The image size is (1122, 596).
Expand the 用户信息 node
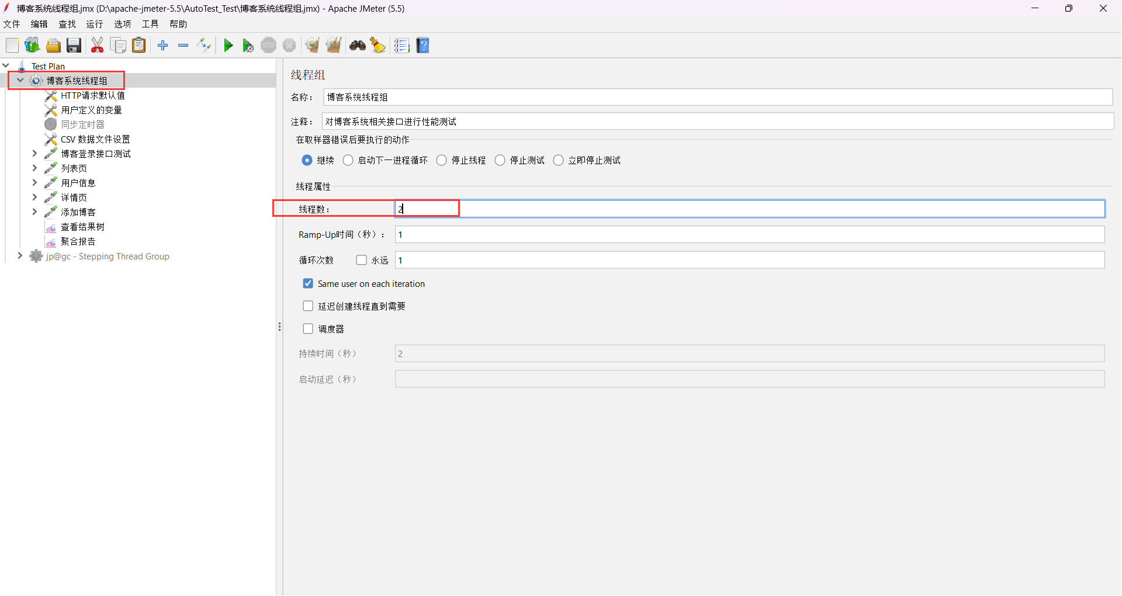[34, 182]
